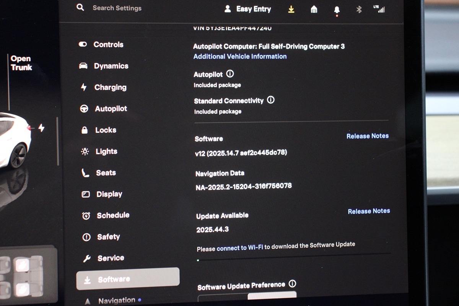Viewport: 459px width, 306px height.
Task: Open the garage/HomeLink icon
Action: point(314,10)
